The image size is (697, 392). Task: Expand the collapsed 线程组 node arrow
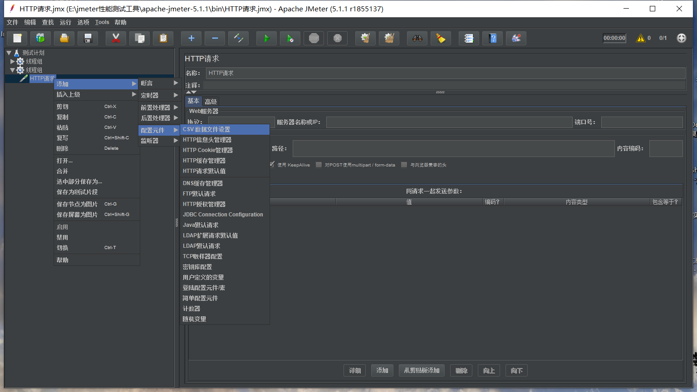pyautogui.click(x=13, y=61)
